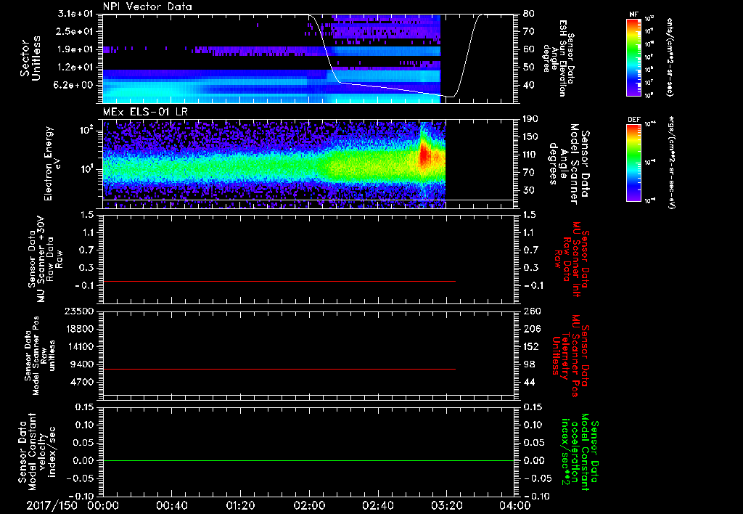The image size is (743, 514).
Task: Click the 2.5e+01 sector tick label
Action: click(75, 32)
